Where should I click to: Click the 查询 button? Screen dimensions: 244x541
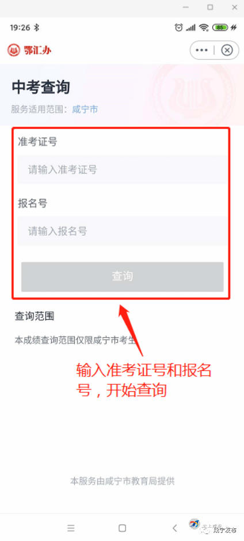[123, 277]
